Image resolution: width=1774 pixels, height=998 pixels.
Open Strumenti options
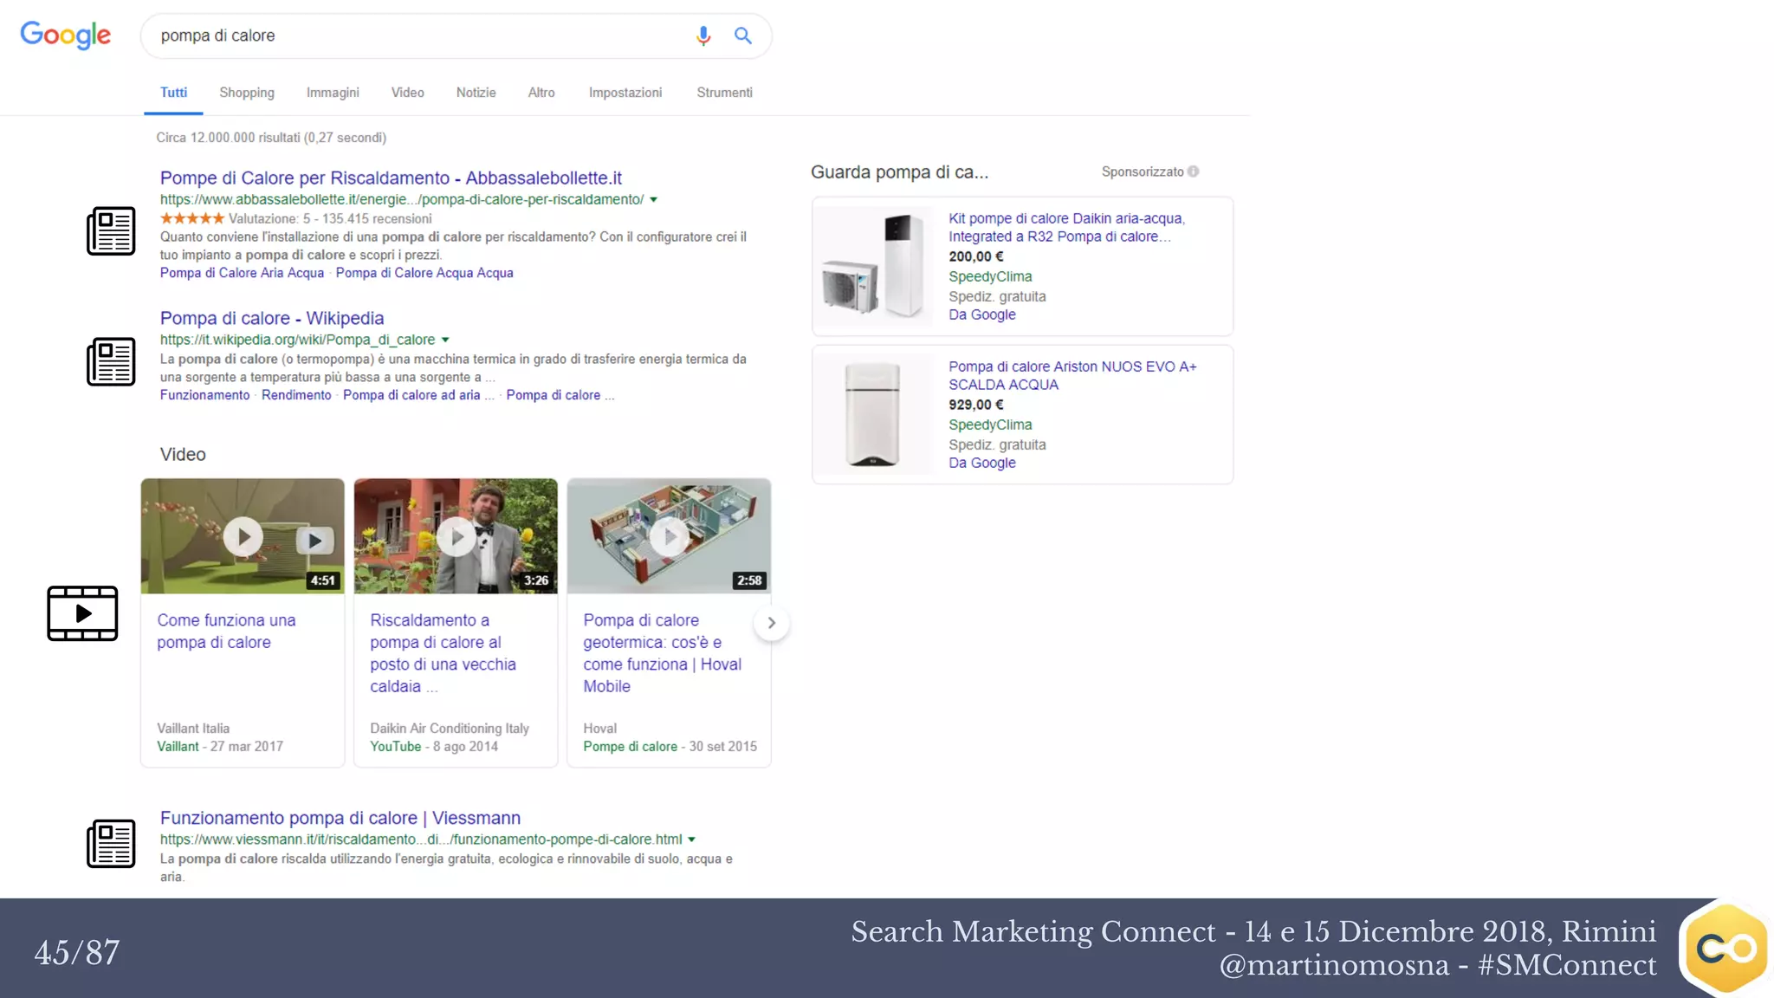[x=725, y=93]
